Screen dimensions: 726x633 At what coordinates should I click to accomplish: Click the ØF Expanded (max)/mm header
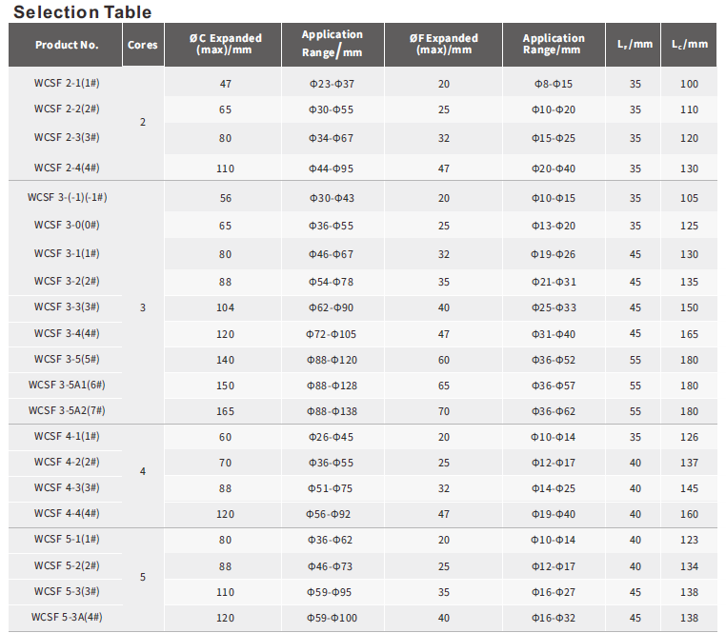[x=443, y=44]
